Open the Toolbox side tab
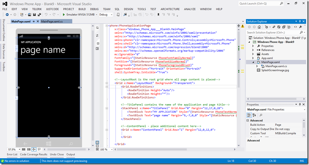Image resolution: width=309 pixels, height=165 pixels. 4,66
